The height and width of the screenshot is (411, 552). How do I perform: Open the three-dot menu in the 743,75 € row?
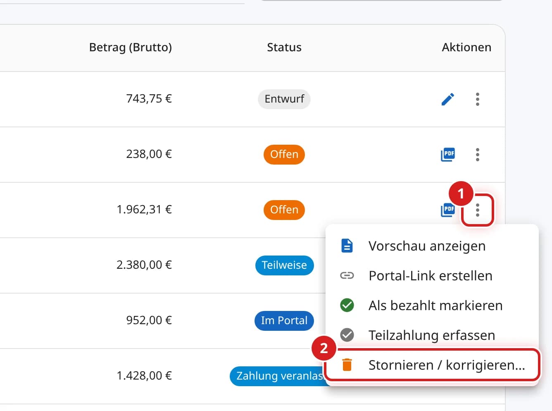[x=478, y=99]
